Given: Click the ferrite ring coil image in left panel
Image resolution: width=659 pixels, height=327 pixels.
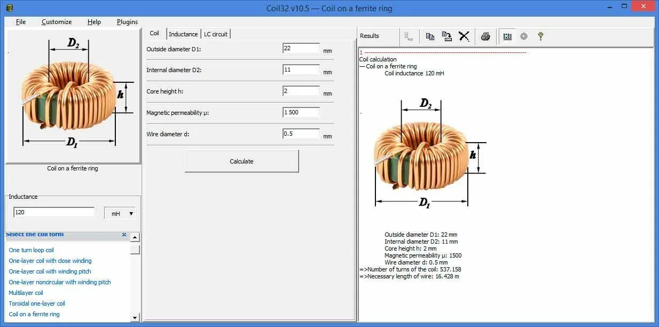Looking at the screenshot, I should coord(72,95).
